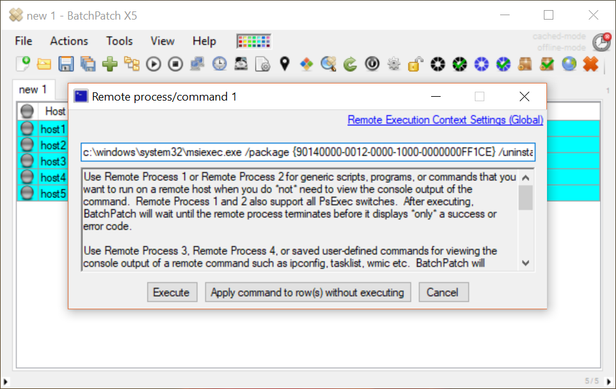Image resolution: width=616 pixels, height=389 pixels.
Task: Click the play button toolbar icon
Action: 154,64
